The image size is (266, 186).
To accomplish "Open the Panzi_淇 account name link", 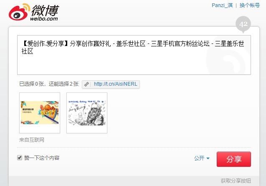I will click(x=222, y=5).
